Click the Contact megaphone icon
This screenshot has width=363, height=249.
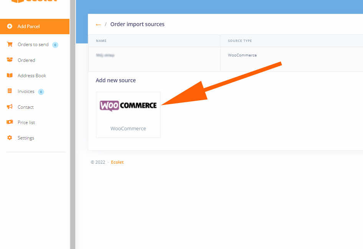pyautogui.click(x=10, y=107)
